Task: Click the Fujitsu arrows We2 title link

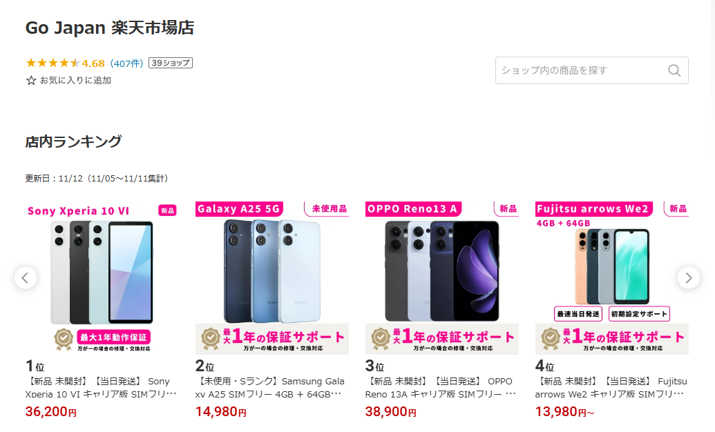Action: pos(611,387)
